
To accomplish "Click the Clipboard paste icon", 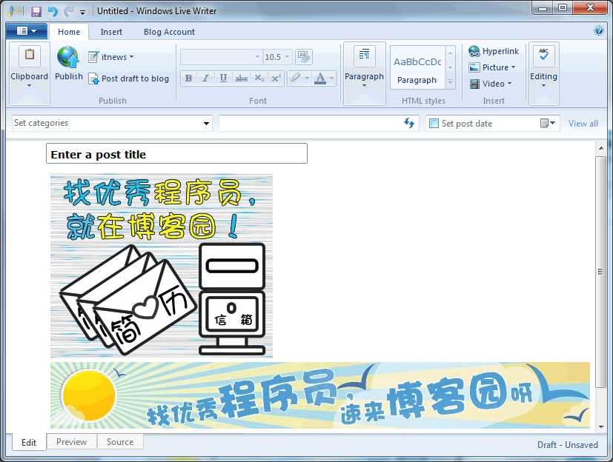I will (x=30, y=55).
